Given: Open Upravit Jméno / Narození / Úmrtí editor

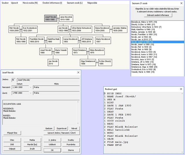Looking at the screenshot, I should (x=62, y=133).
